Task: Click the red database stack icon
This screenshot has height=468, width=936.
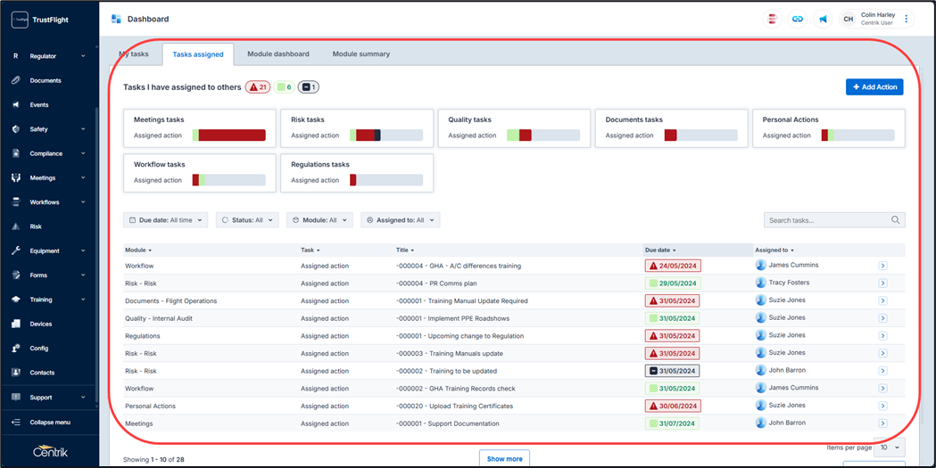Action: [x=773, y=19]
